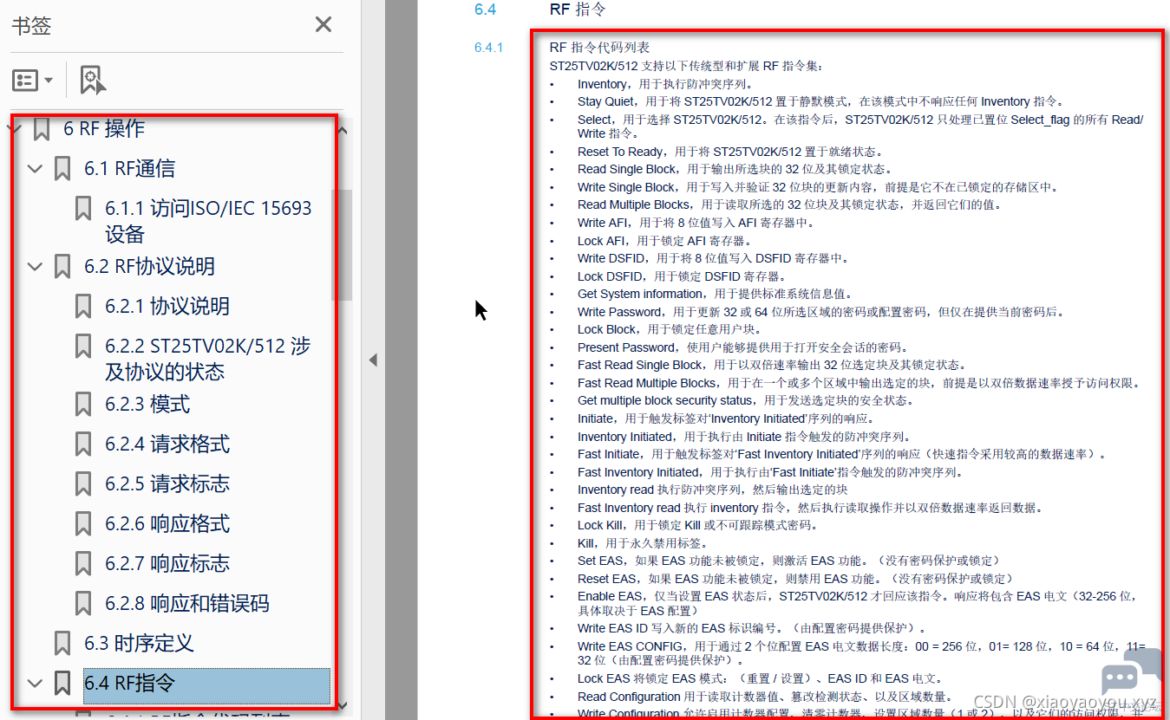Click the Lock DSFID command line

(682, 276)
